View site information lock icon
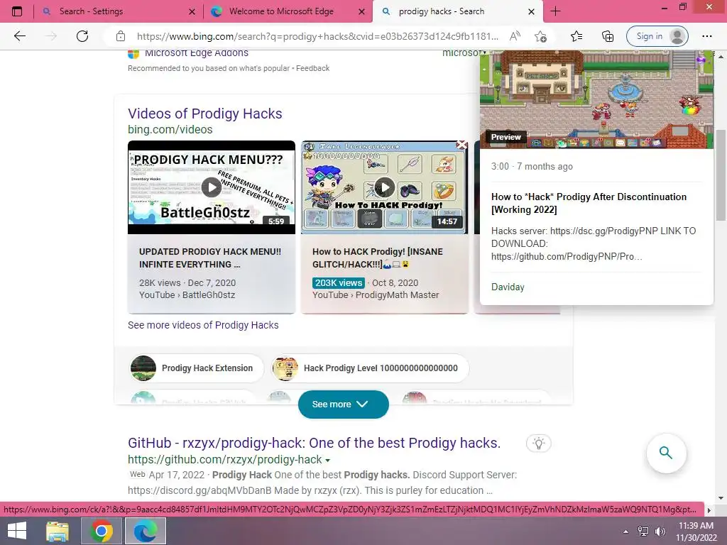The image size is (727, 545). click(121, 36)
